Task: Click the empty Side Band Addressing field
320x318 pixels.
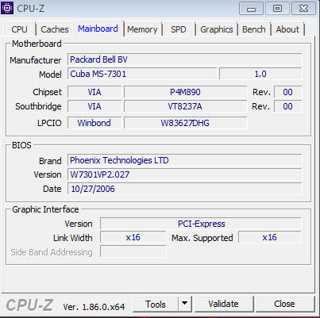Action: (x=133, y=251)
